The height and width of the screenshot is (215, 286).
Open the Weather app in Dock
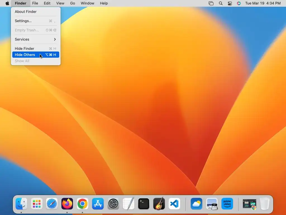pos(196,204)
